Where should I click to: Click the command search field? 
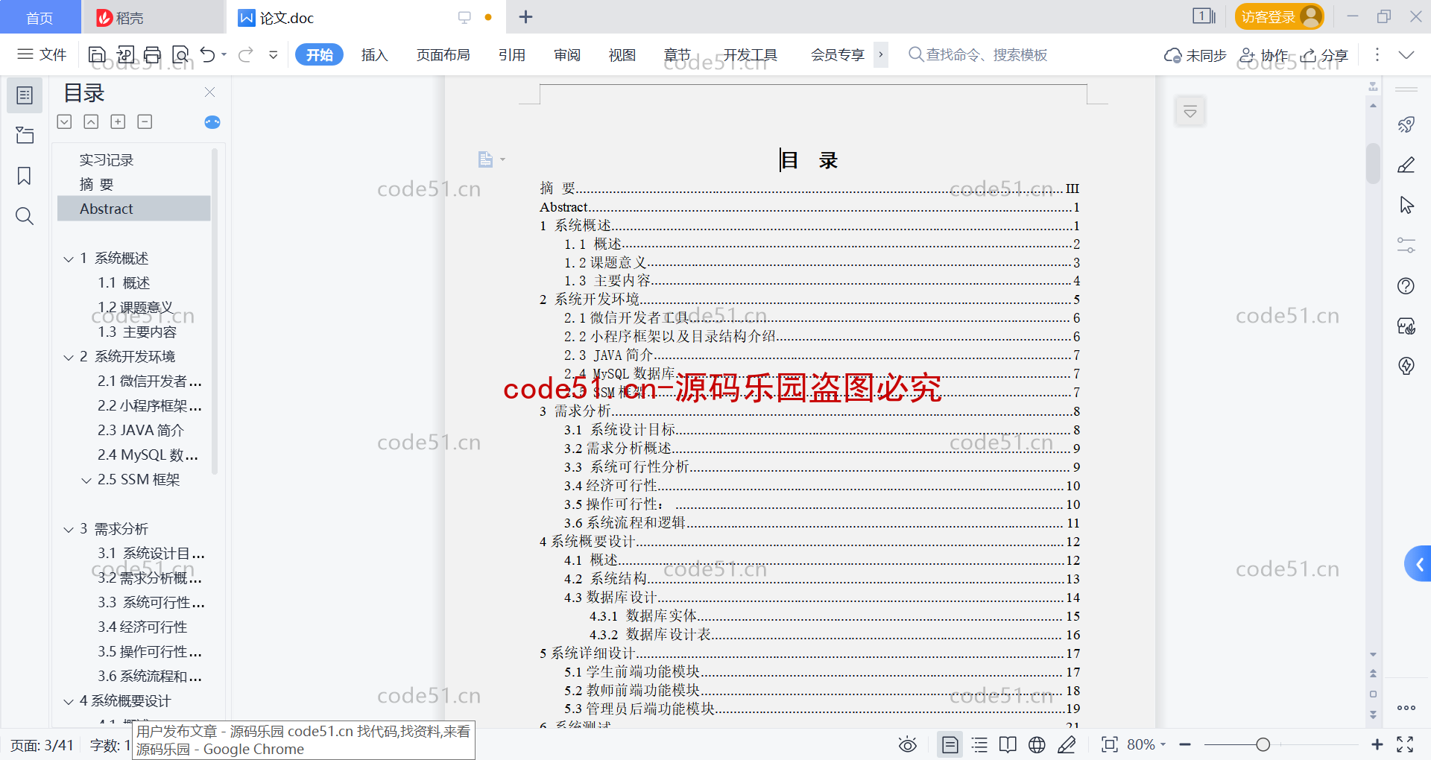[978, 54]
